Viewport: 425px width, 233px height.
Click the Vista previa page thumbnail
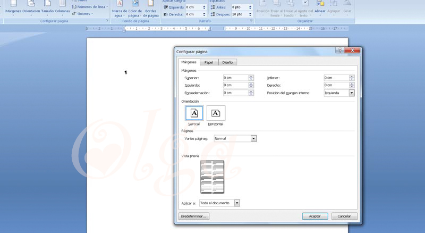(x=212, y=177)
